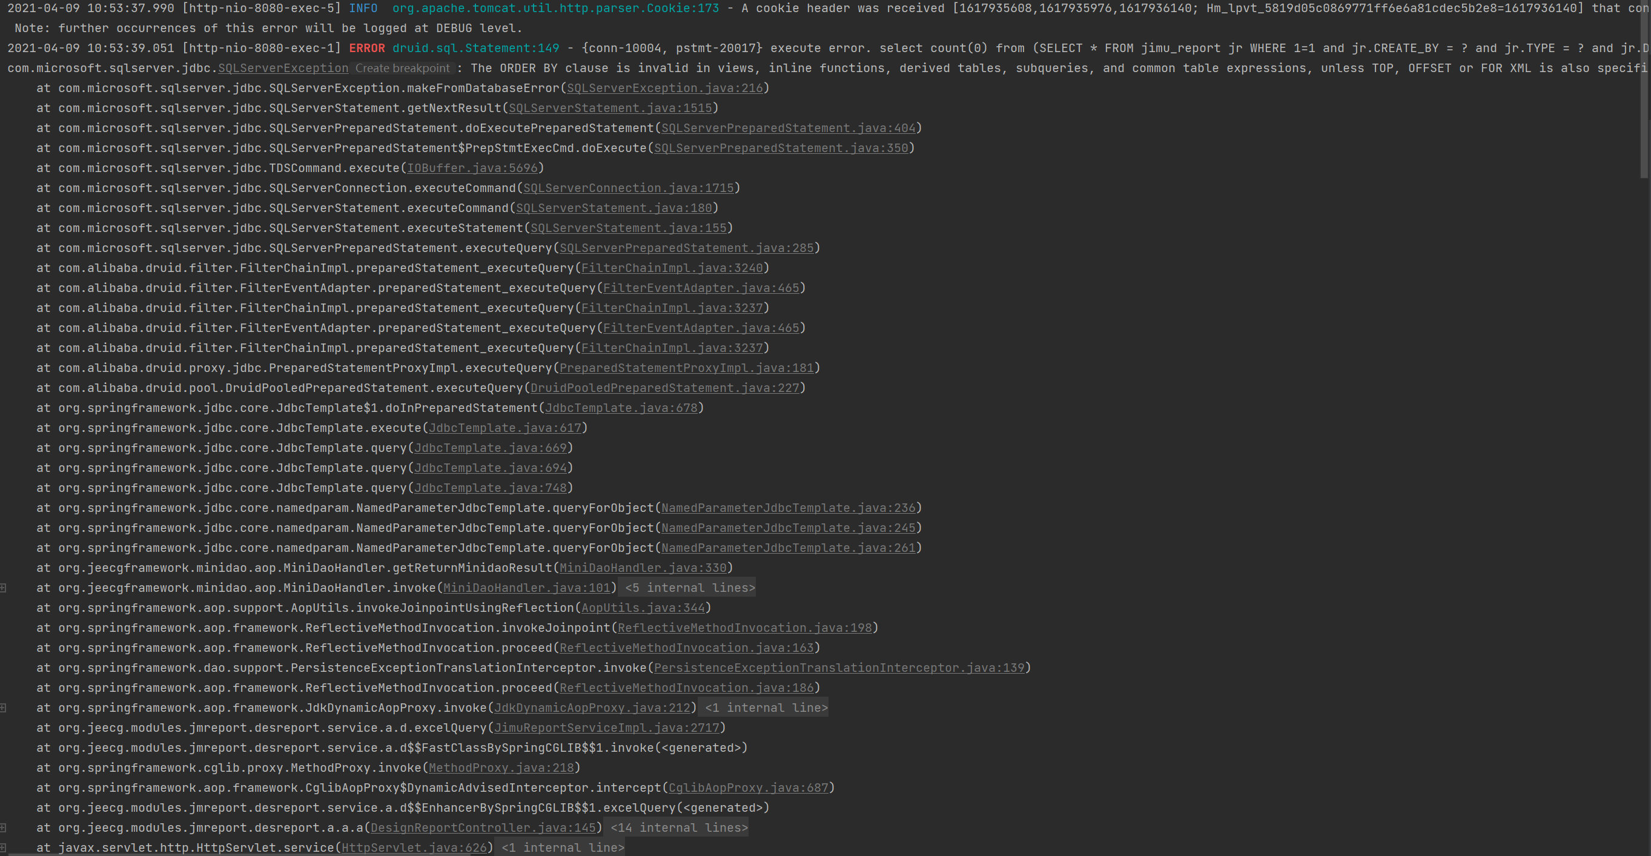The height and width of the screenshot is (856, 1651).
Task: Open ReflectiveMethodInvocation.java:163 link
Action: tap(686, 648)
